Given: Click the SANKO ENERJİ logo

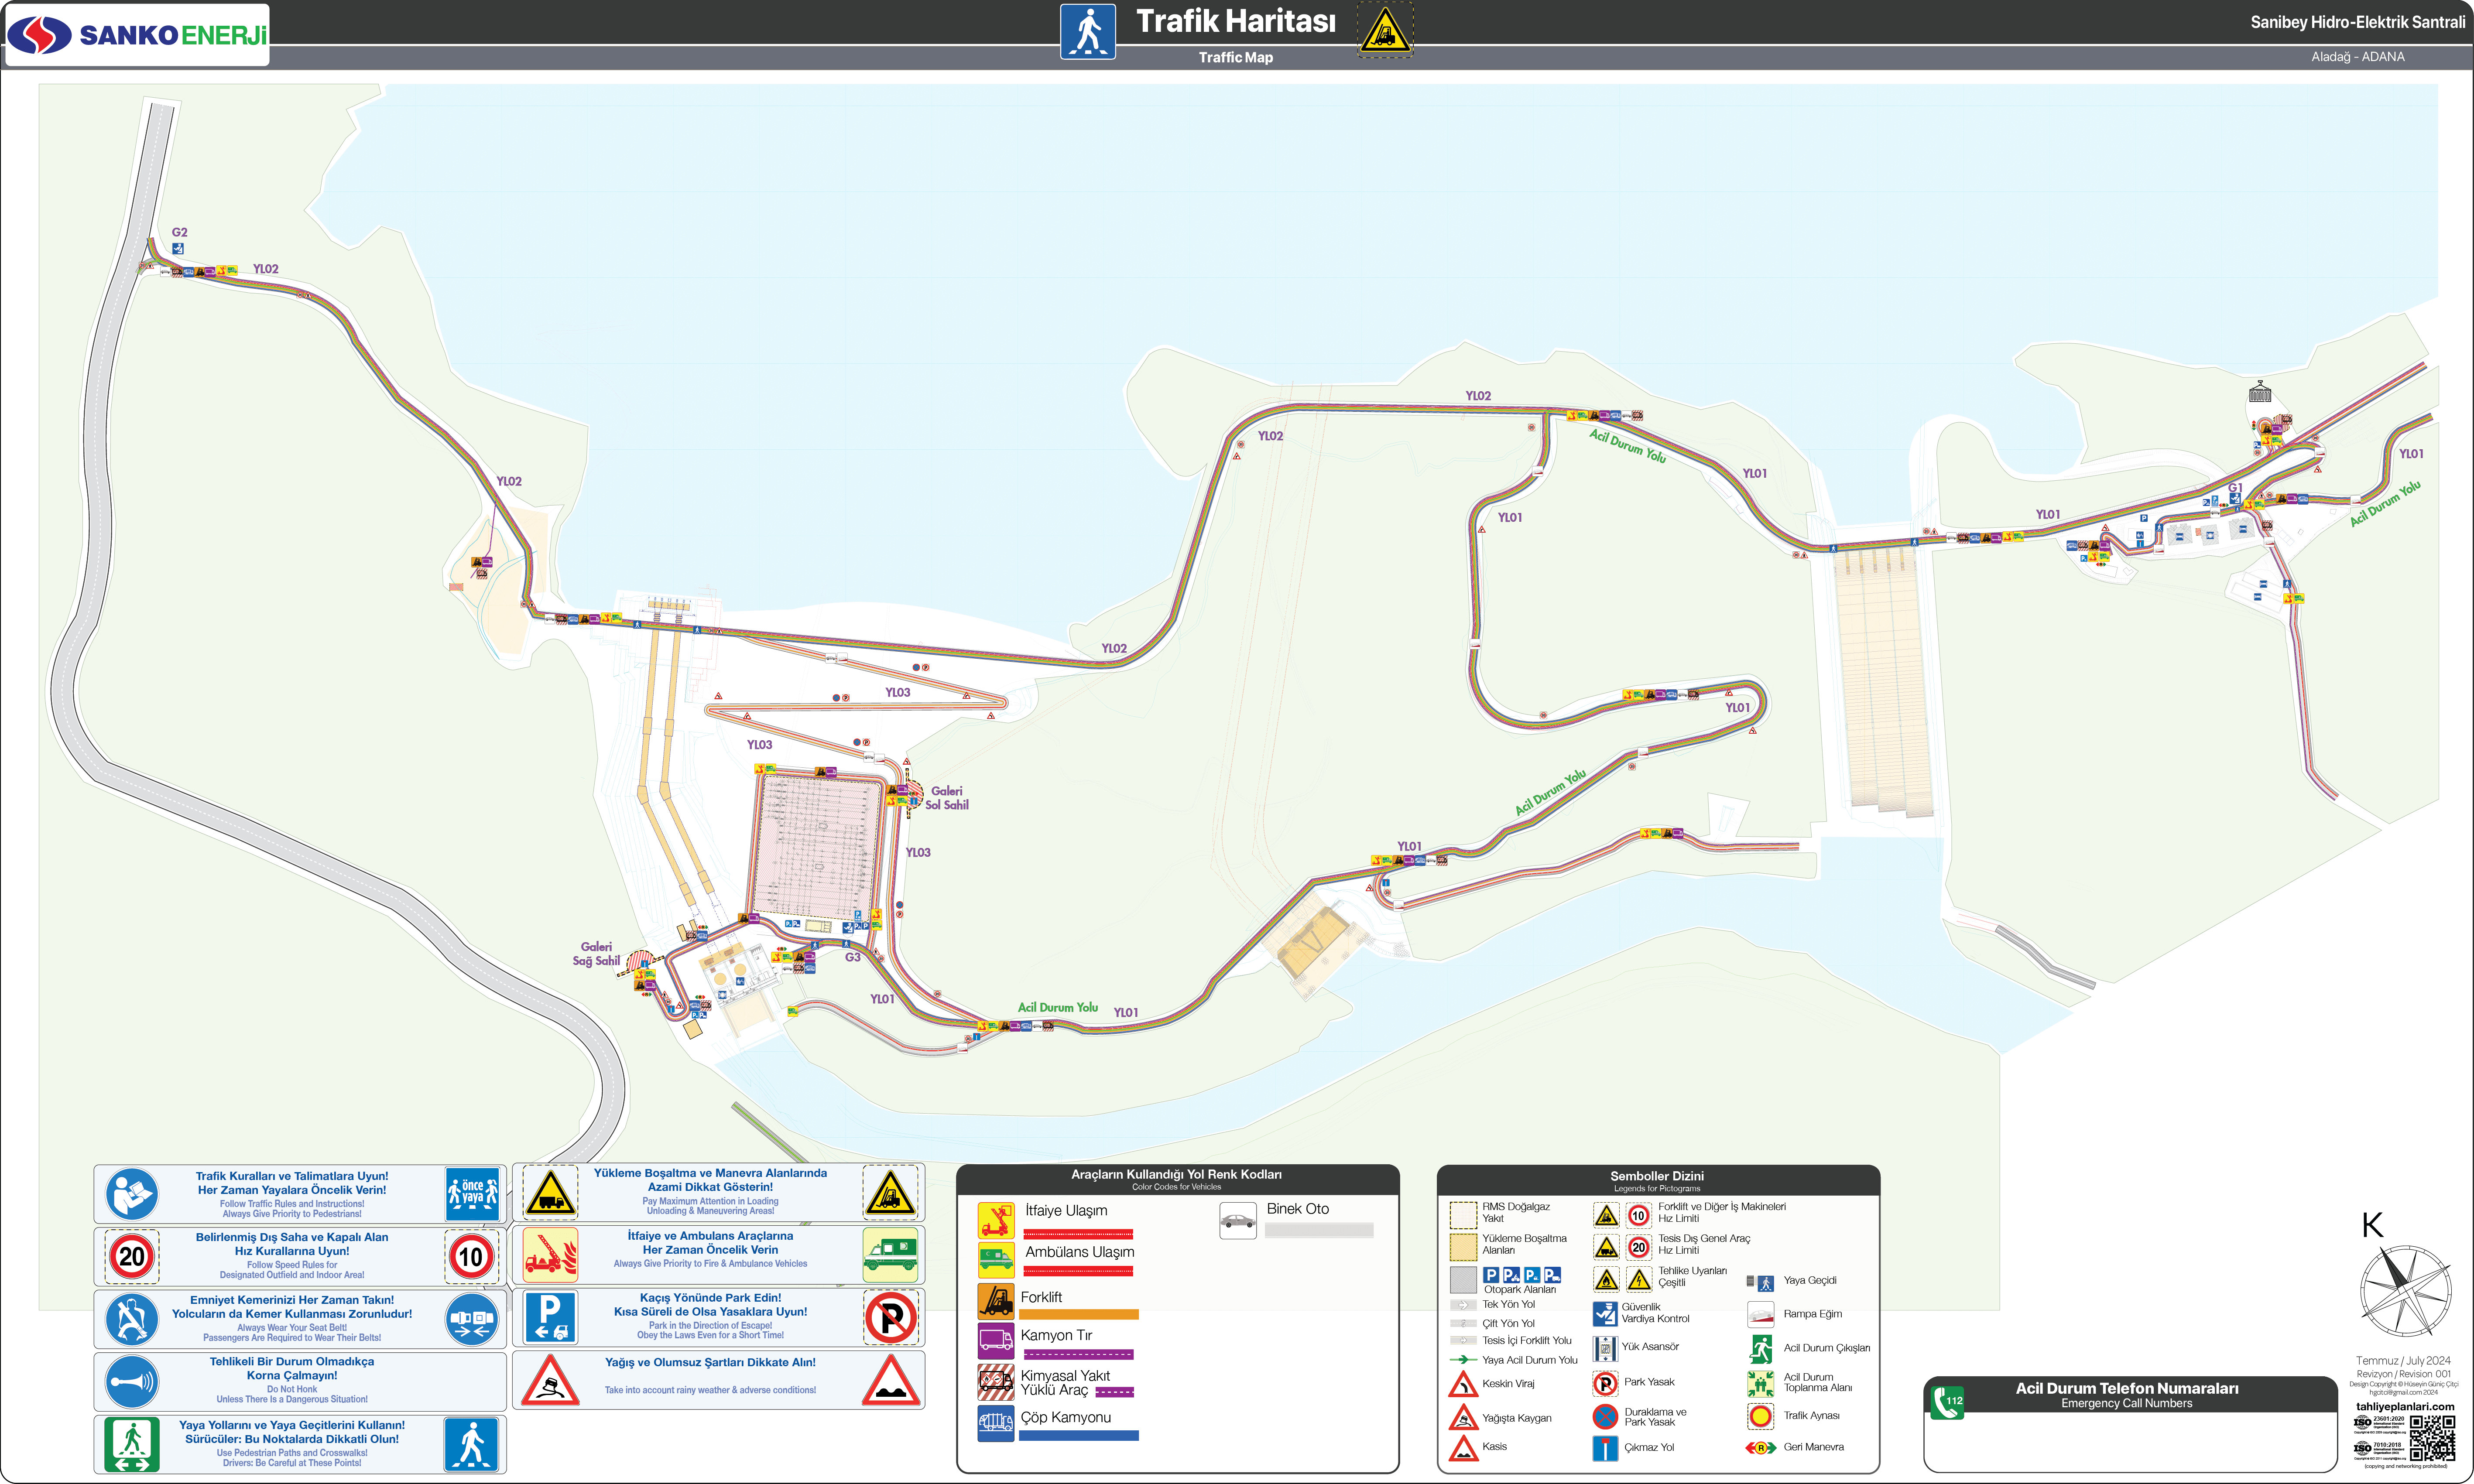Looking at the screenshot, I should click(137, 35).
